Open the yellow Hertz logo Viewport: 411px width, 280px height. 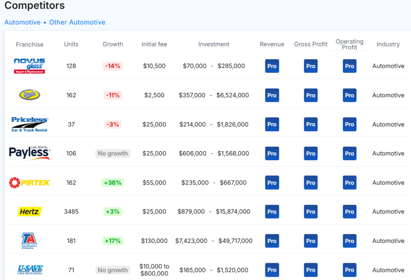click(30, 212)
